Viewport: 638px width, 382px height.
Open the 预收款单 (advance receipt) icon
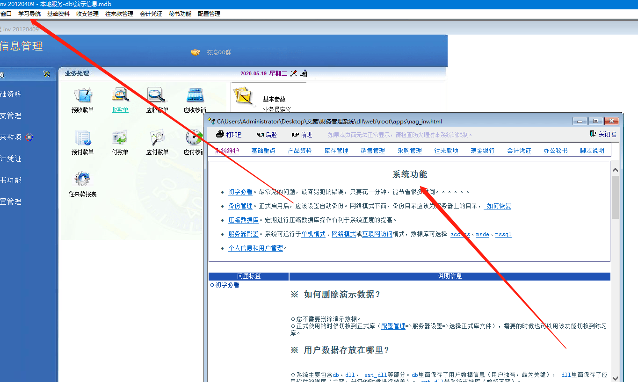click(x=84, y=95)
